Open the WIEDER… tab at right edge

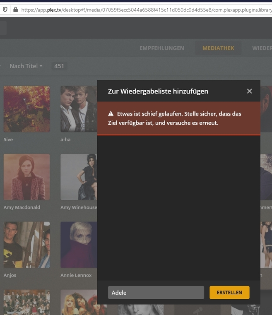262,48
